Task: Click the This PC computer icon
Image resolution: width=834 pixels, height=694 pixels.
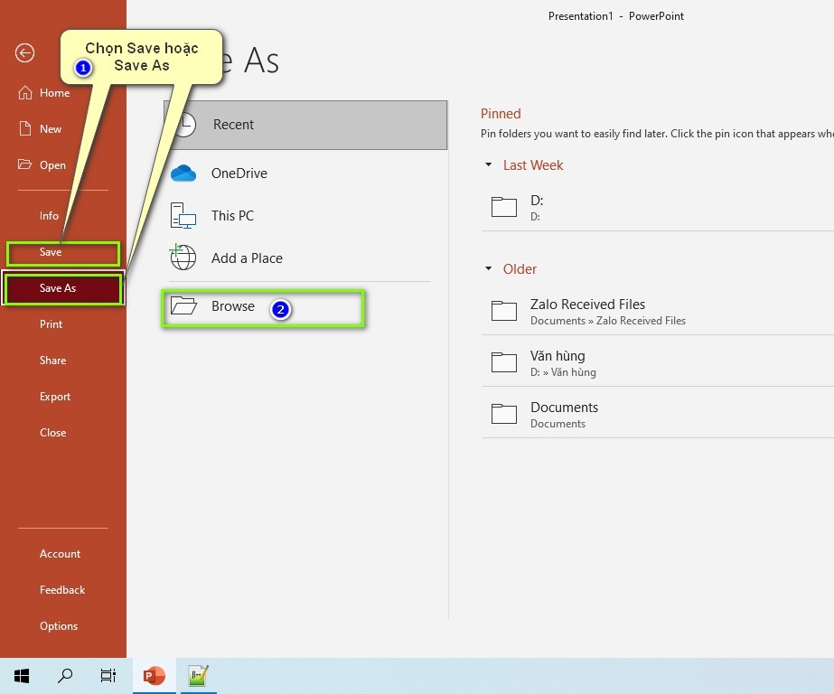Action: (x=183, y=215)
